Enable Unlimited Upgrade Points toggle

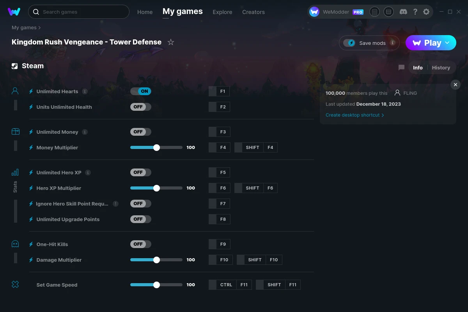point(141,219)
